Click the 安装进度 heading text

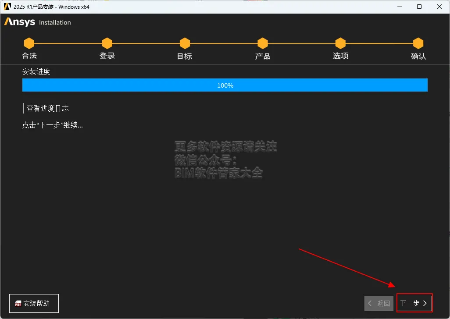tap(36, 71)
